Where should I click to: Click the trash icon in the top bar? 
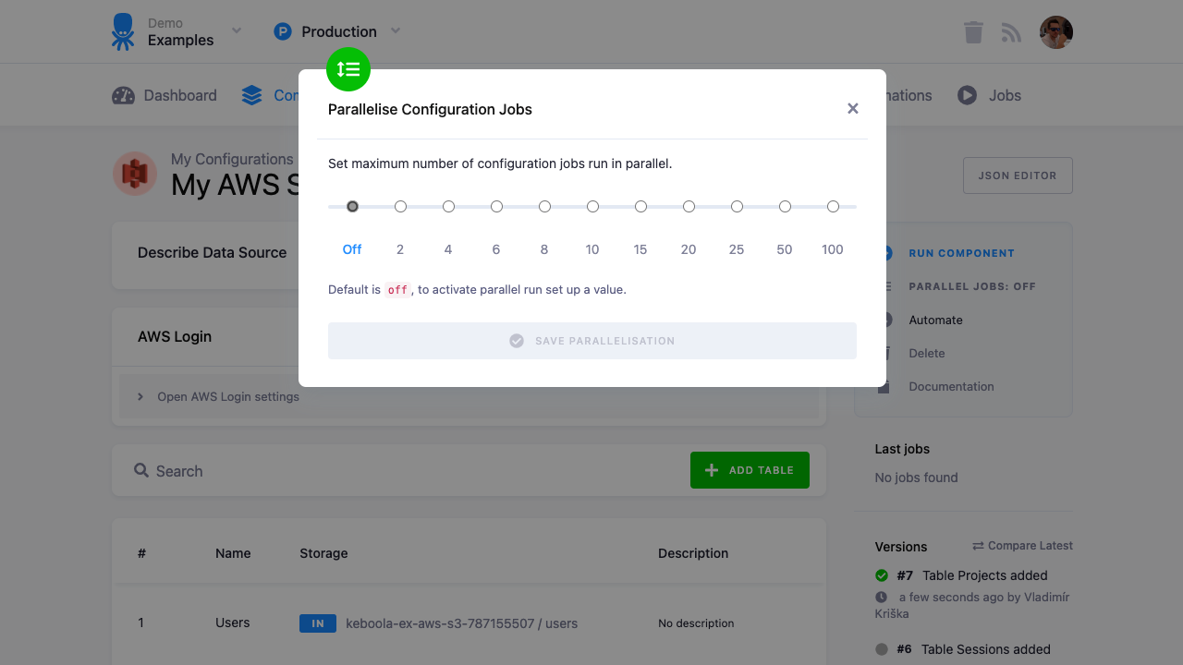point(972,31)
